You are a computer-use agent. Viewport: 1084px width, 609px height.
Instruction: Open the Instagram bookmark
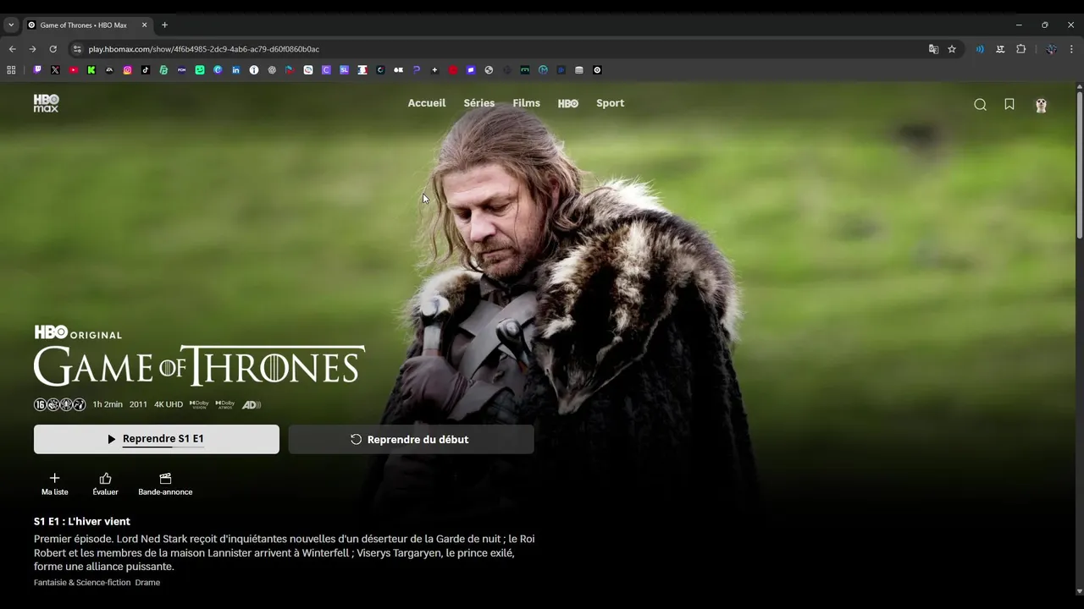pyautogui.click(x=128, y=70)
